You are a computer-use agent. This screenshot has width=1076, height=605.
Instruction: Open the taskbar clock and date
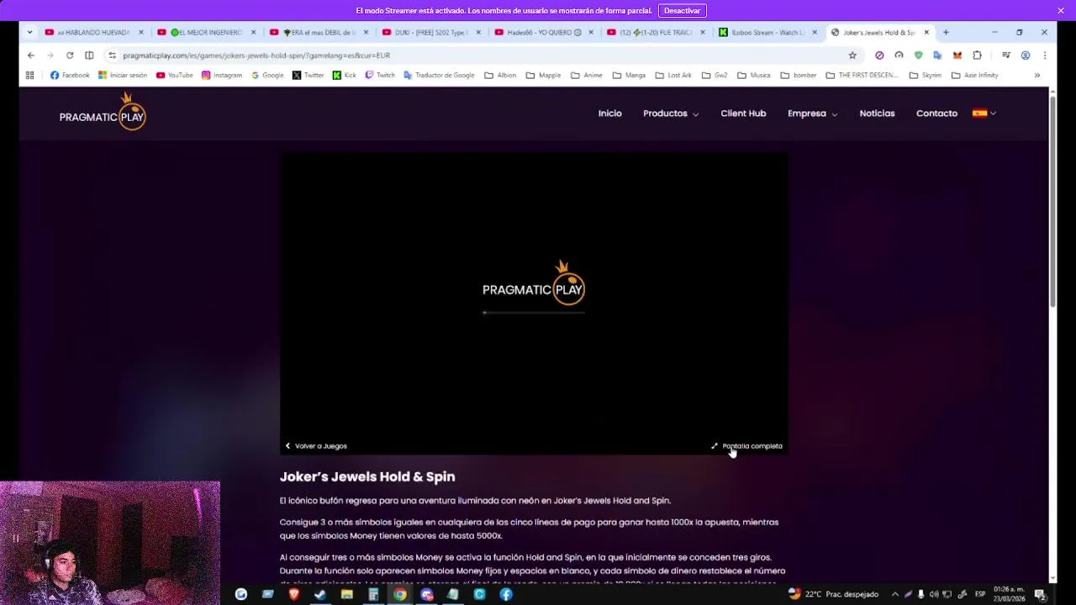click(1009, 594)
